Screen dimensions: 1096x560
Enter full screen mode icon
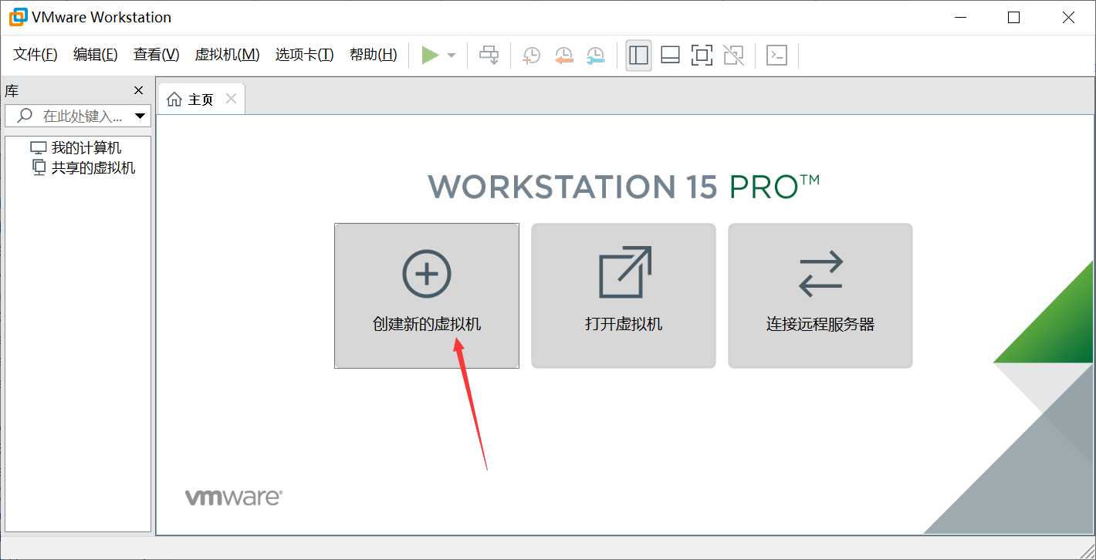702,55
